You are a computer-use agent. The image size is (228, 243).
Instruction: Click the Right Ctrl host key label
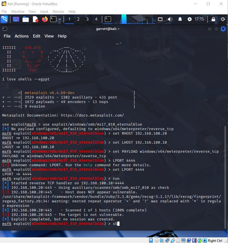click(215, 240)
